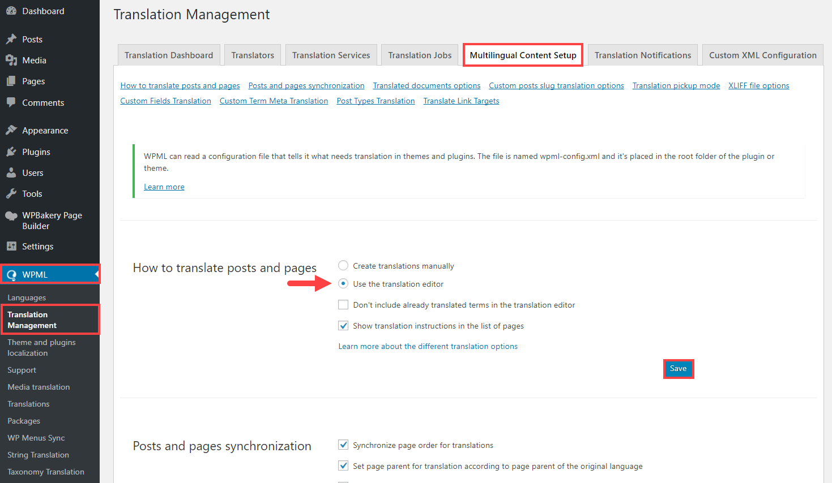Click the WPML logo icon
The width and height of the screenshot is (832, 483).
pos(11,274)
